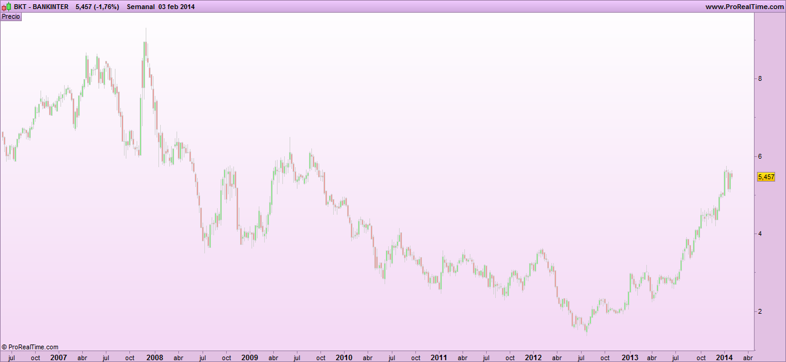786x362 pixels.
Task: Click the oct label just before 2007
Action: [x=36, y=358]
